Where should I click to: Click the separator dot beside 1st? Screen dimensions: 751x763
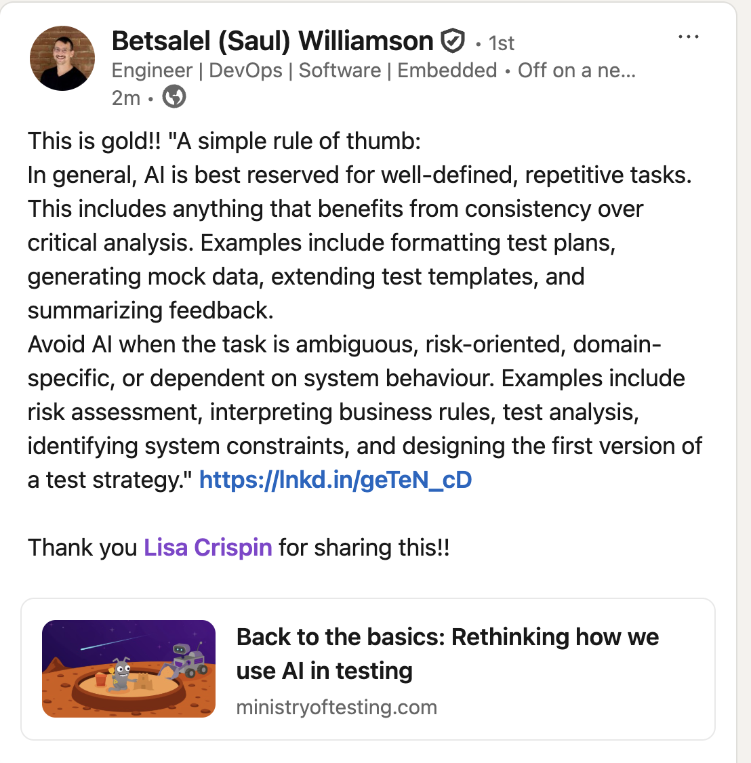point(477,43)
